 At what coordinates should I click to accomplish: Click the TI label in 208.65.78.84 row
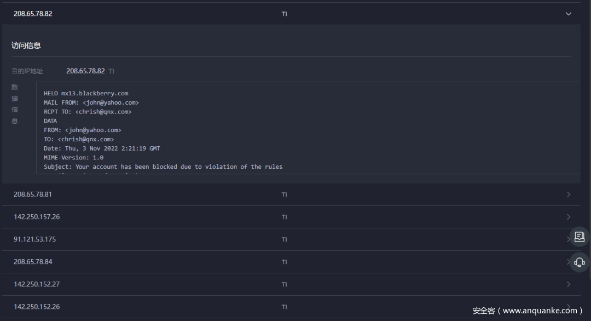click(284, 262)
